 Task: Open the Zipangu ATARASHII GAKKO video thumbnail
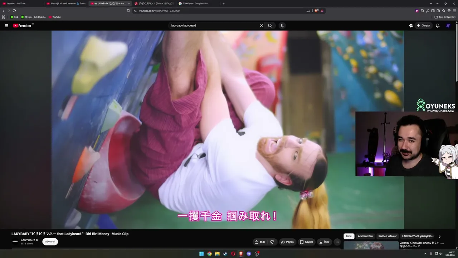point(371,245)
